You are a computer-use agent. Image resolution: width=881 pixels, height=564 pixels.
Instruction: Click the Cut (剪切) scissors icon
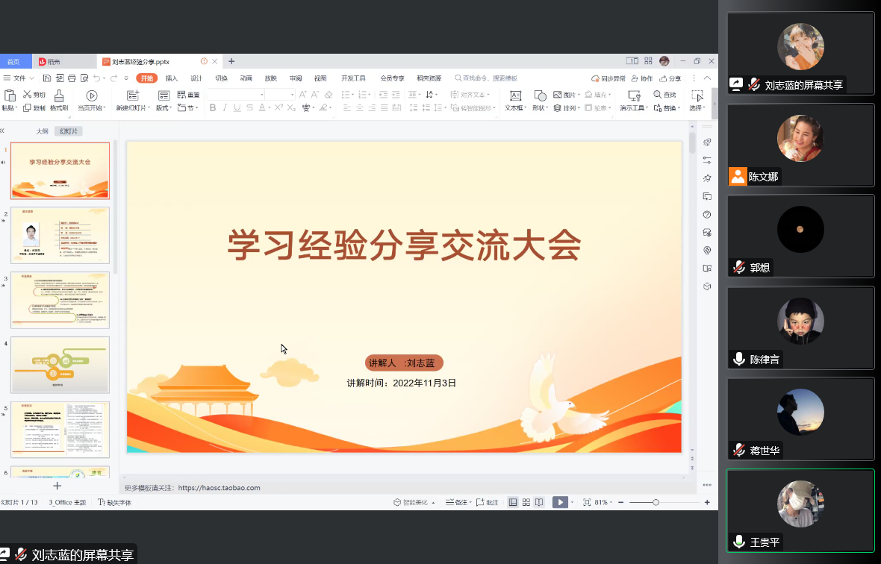point(28,95)
